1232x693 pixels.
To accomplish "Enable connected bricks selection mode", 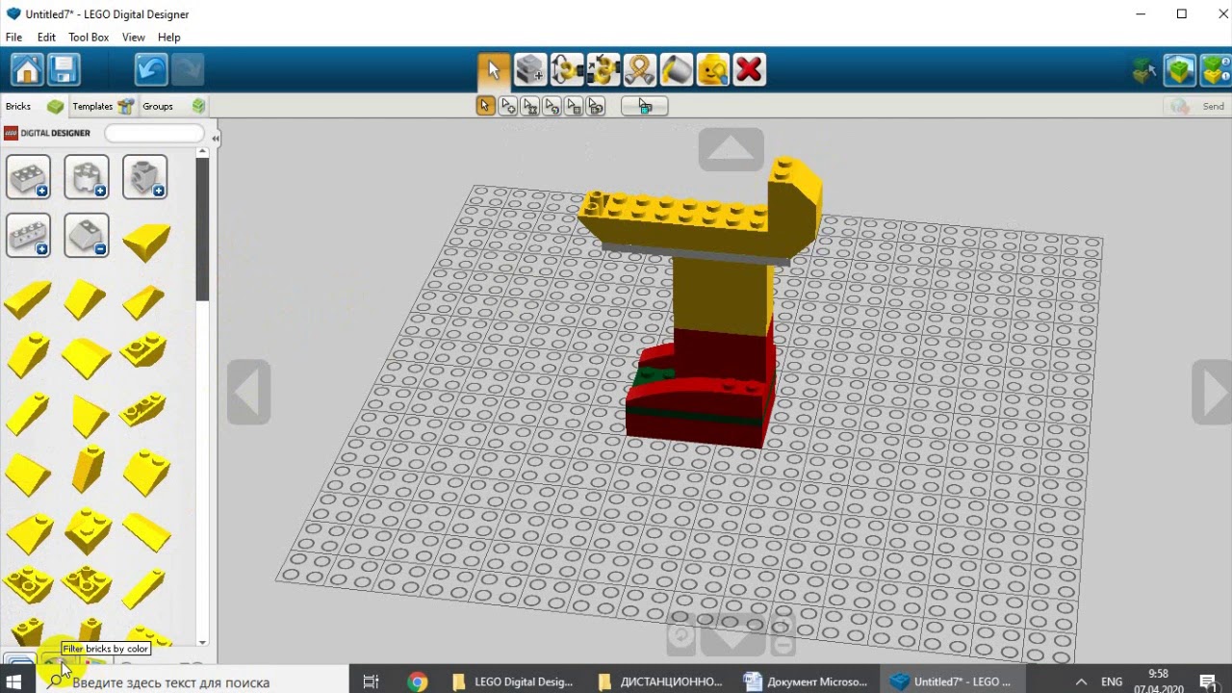I will (530, 106).
